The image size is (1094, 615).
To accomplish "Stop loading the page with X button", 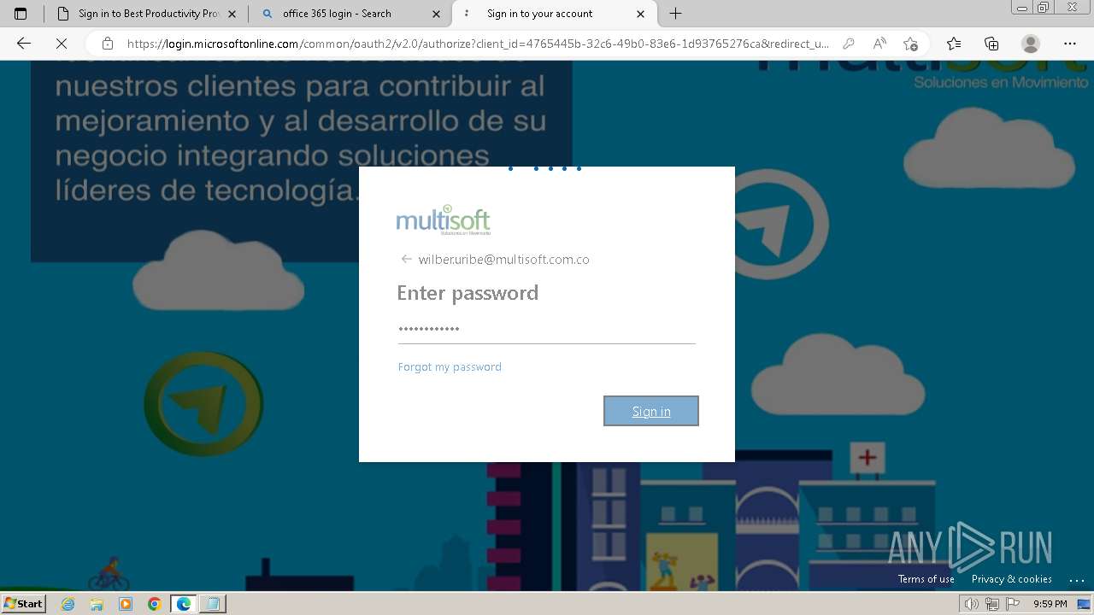I will (x=62, y=44).
